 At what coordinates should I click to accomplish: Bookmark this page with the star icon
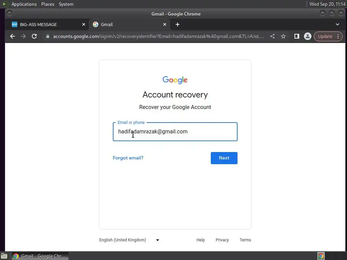[x=283, y=36]
